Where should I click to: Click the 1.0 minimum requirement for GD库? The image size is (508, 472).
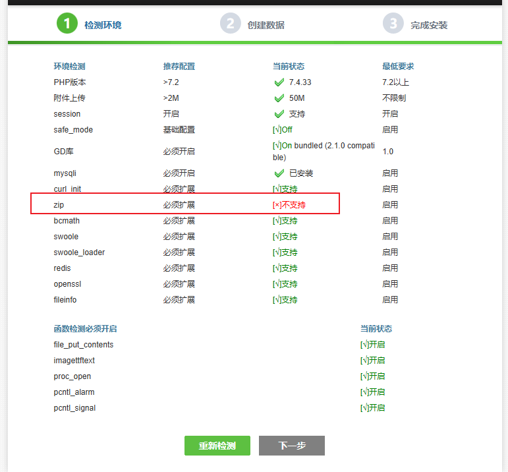[388, 152]
